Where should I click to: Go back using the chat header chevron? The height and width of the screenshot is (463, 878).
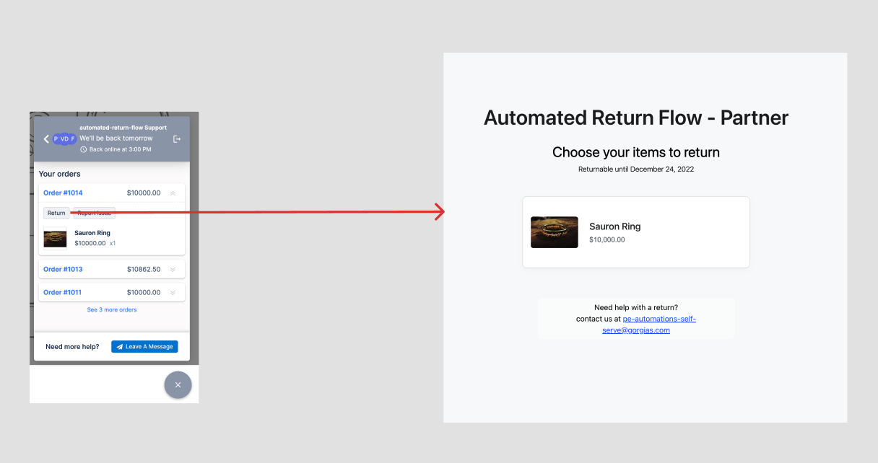(46, 138)
